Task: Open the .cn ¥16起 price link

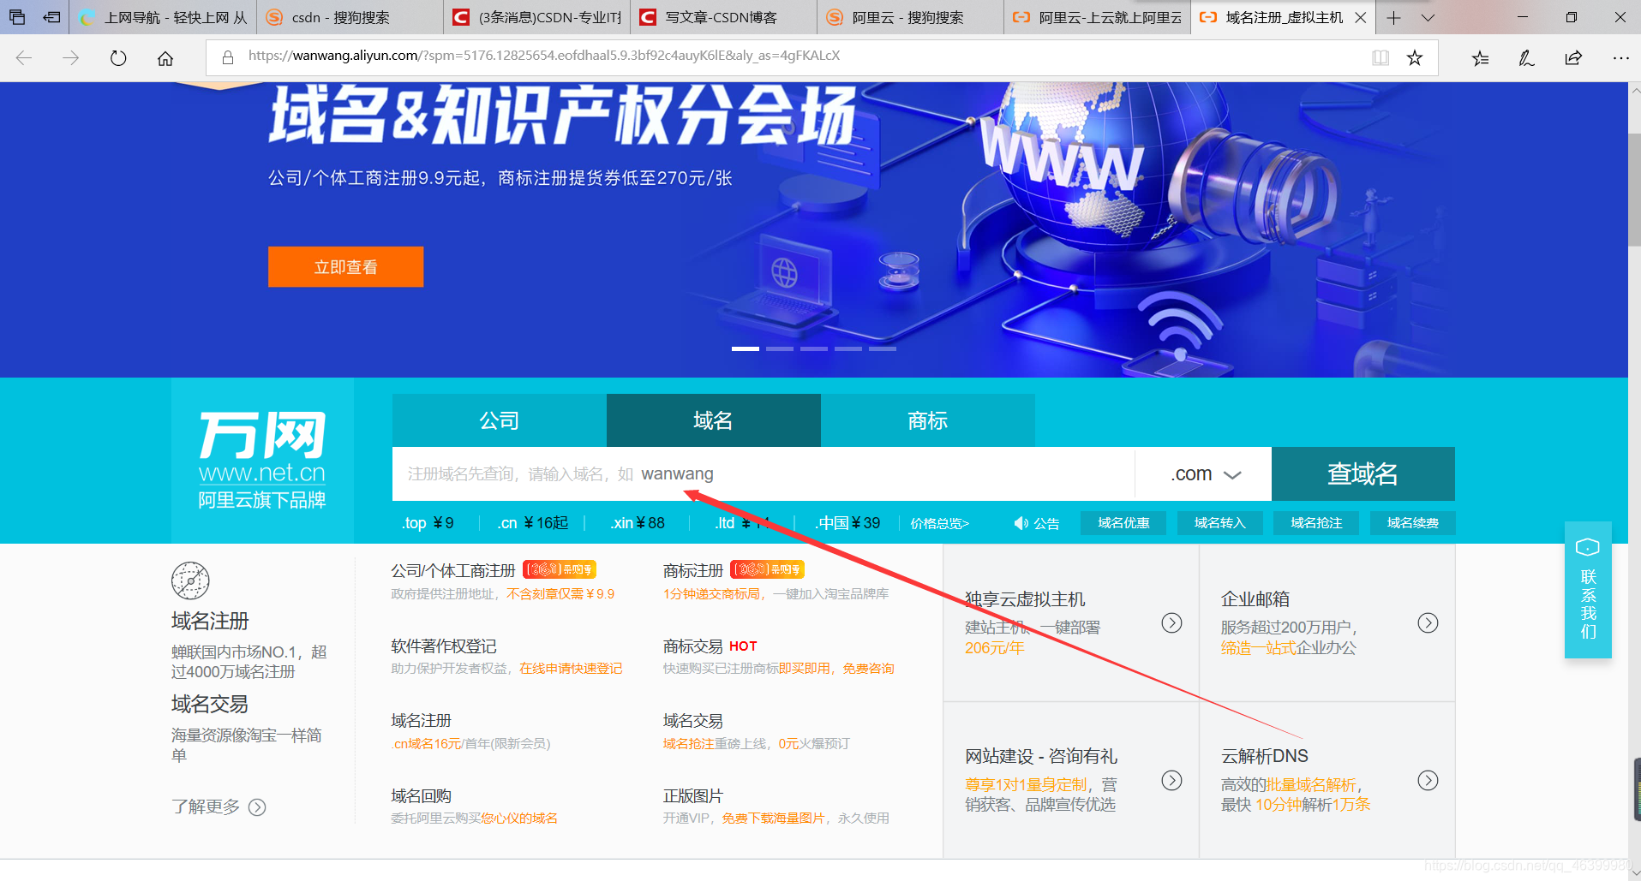Action: coord(532,523)
